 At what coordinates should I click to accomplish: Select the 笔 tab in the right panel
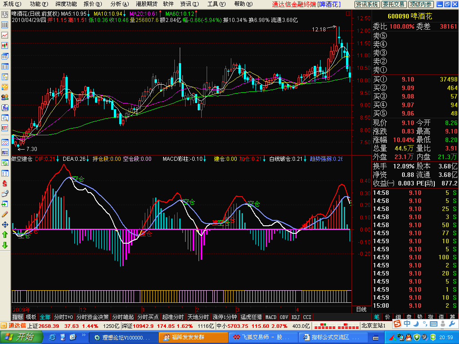click(x=377, y=317)
